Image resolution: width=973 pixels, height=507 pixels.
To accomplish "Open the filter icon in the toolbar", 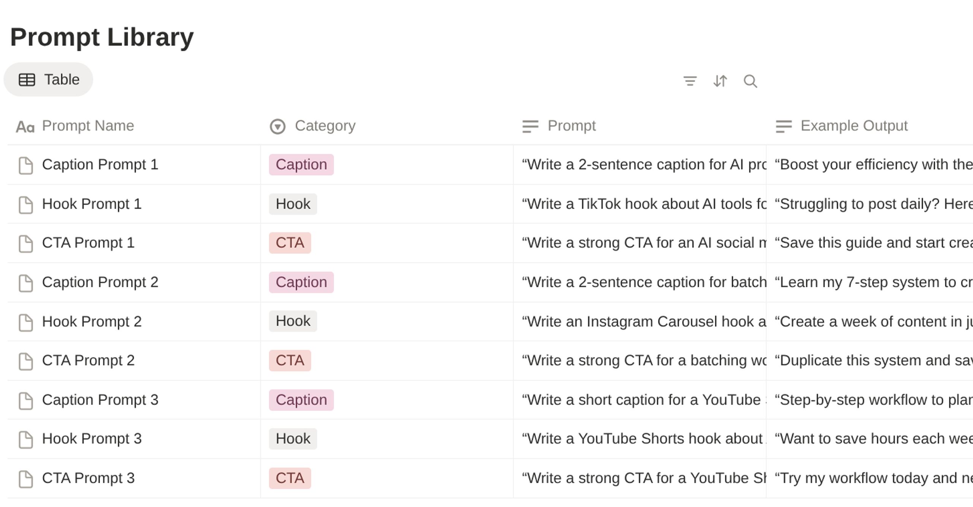I will click(x=690, y=81).
